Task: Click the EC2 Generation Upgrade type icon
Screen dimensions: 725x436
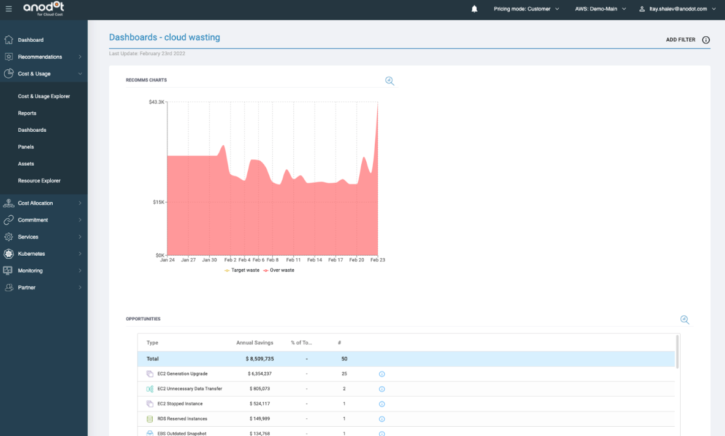Action: click(150, 373)
